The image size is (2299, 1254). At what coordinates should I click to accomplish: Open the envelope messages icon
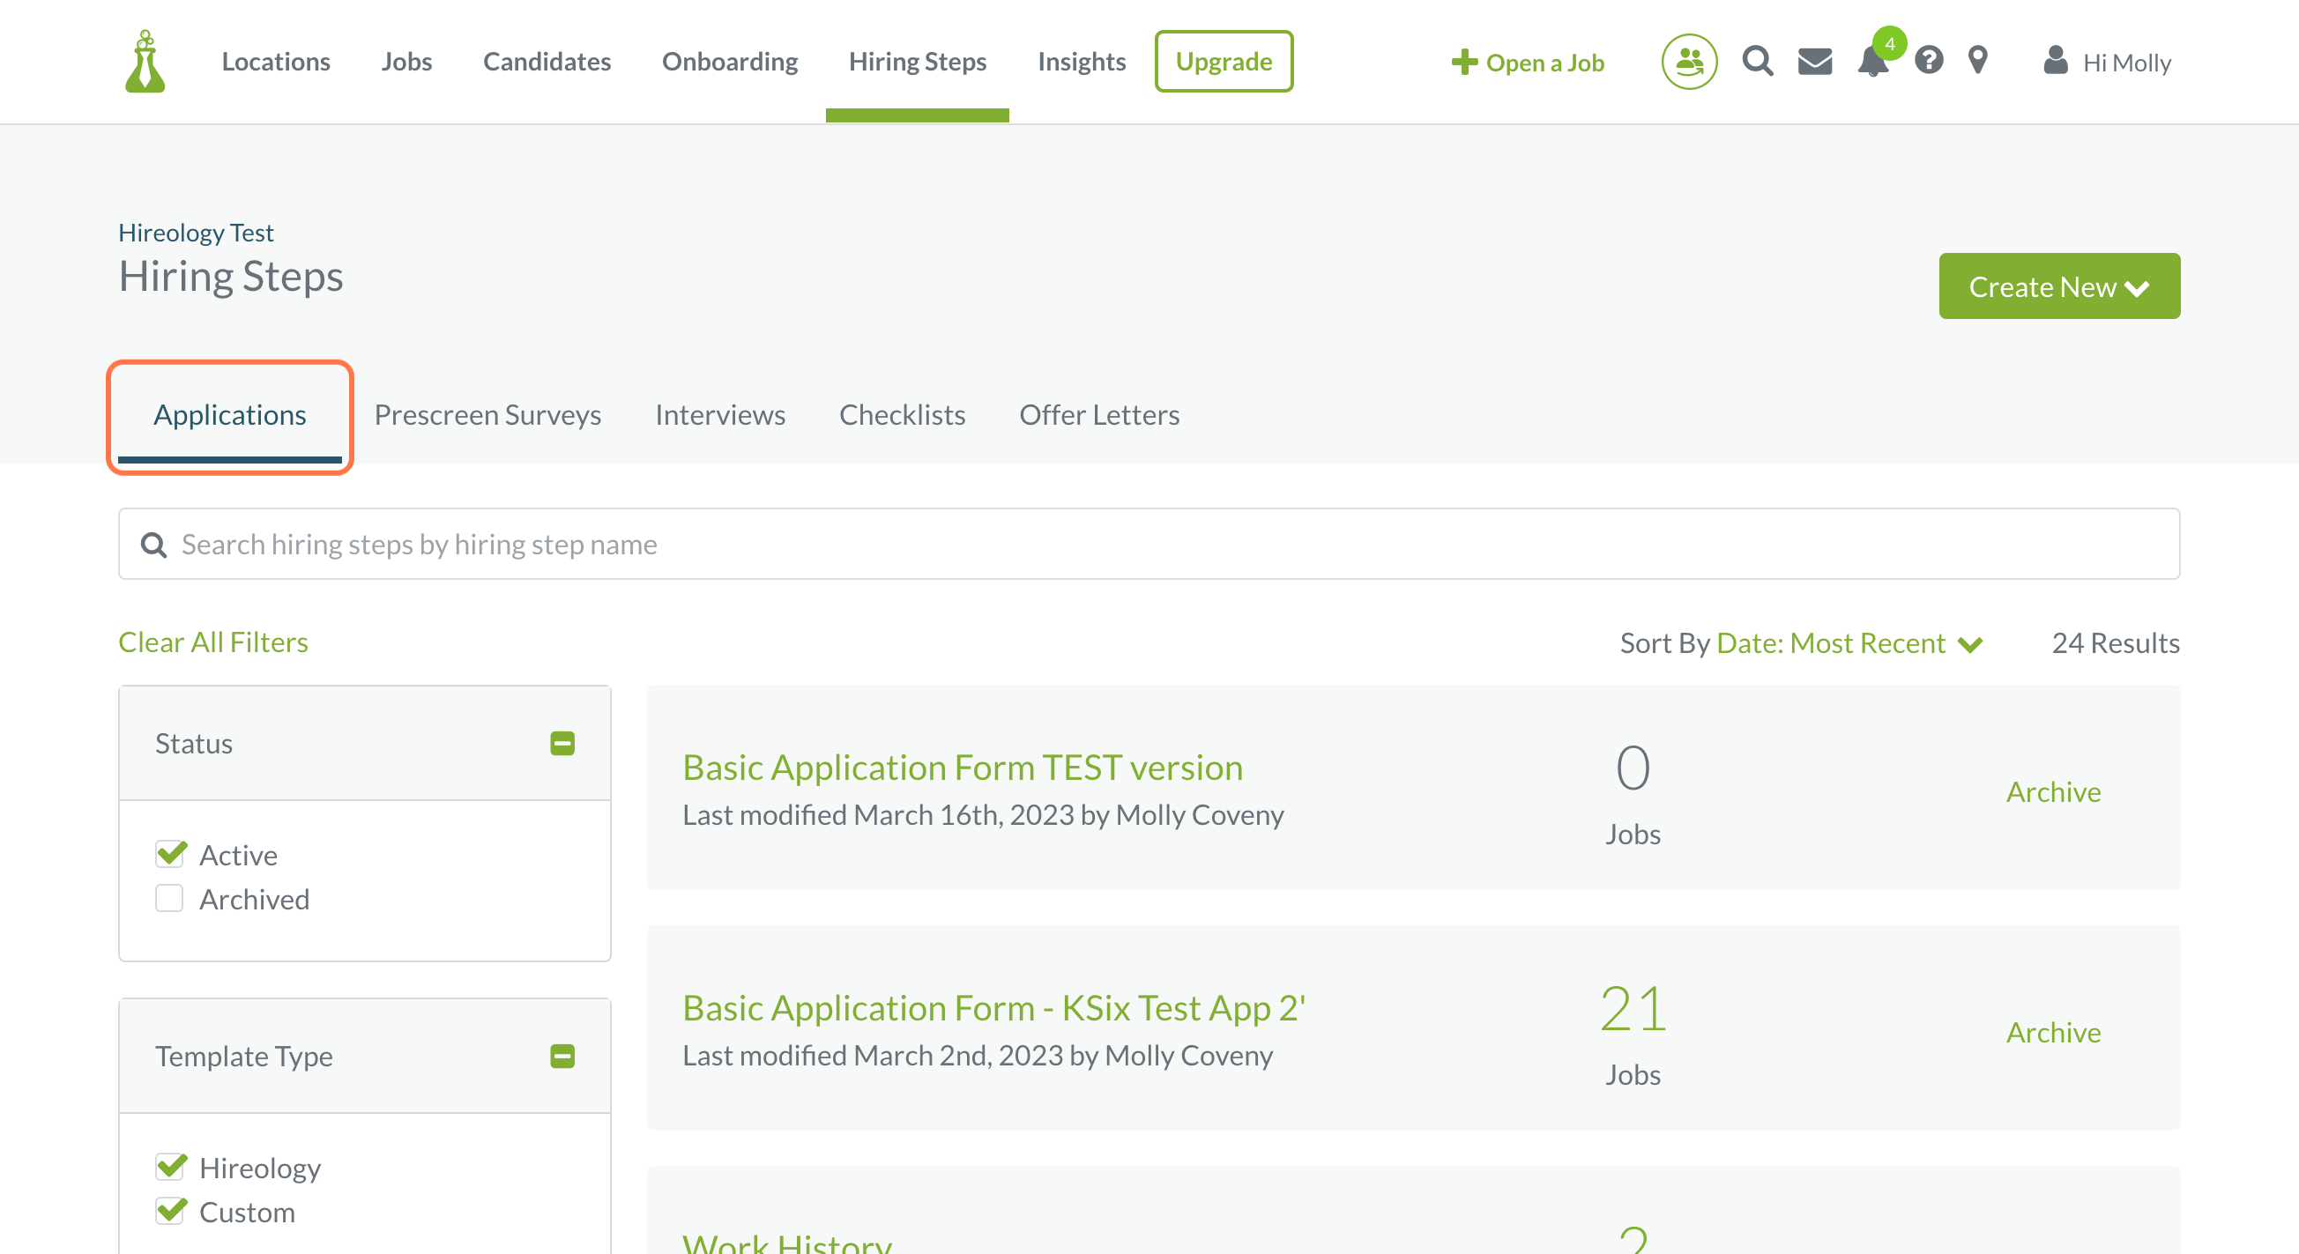click(x=1814, y=62)
